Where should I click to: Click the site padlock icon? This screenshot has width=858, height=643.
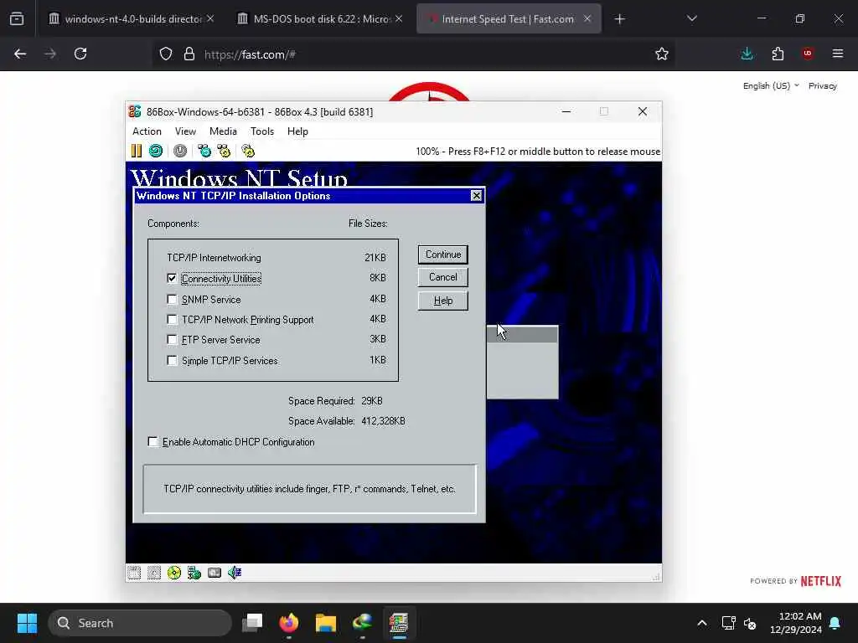click(x=189, y=54)
